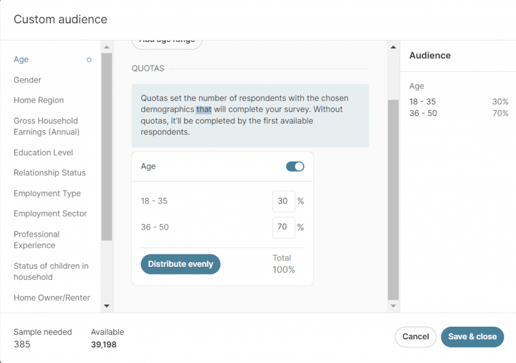
Task: Click the up arrow on the content scrollbar
Action: coord(393,46)
